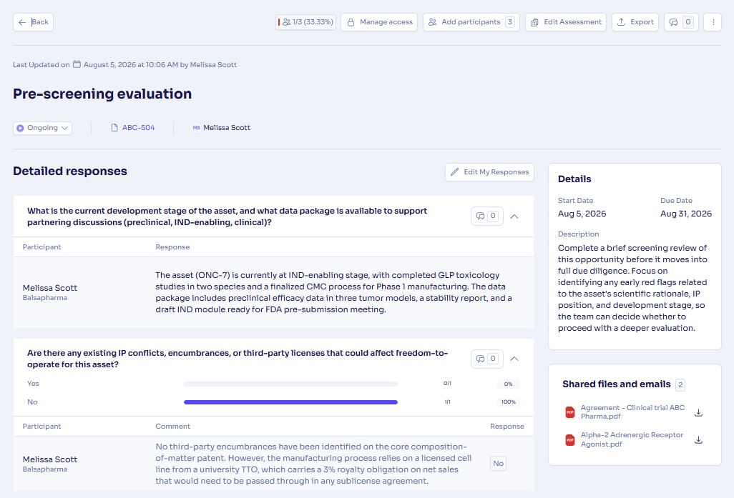
Task: Open comments for development stage question
Action: pos(487,216)
